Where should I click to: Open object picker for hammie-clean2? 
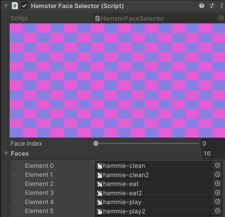pyautogui.click(x=217, y=174)
